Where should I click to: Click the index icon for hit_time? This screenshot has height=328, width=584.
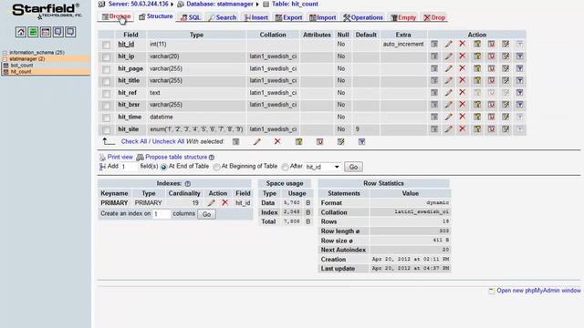click(x=506, y=118)
